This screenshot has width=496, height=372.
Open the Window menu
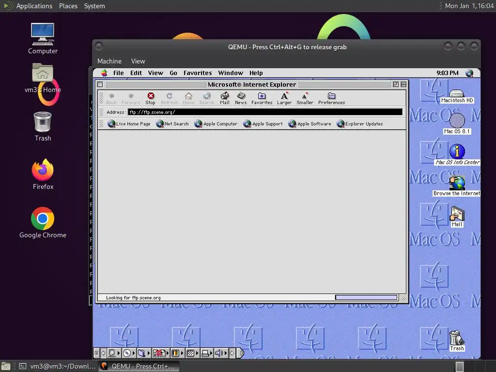point(231,73)
